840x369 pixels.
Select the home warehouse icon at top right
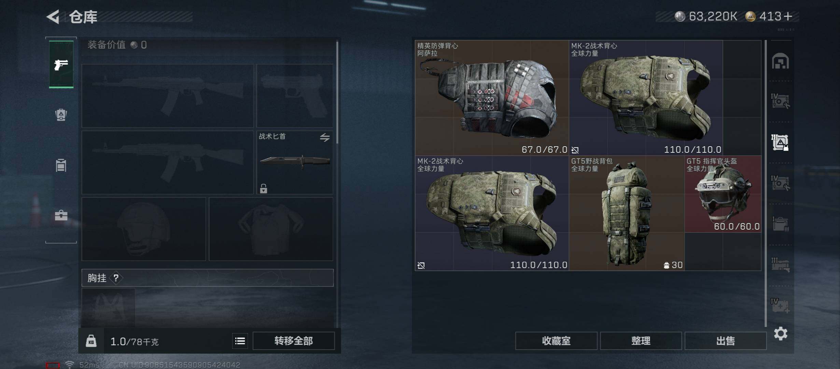coord(781,61)
